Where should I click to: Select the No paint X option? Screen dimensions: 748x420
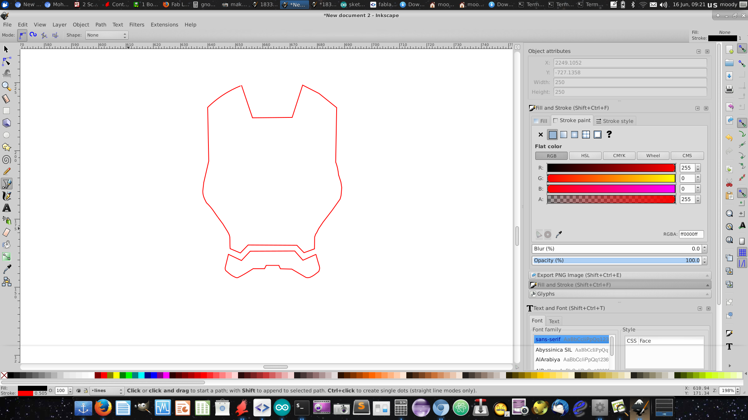pos(540,135)
